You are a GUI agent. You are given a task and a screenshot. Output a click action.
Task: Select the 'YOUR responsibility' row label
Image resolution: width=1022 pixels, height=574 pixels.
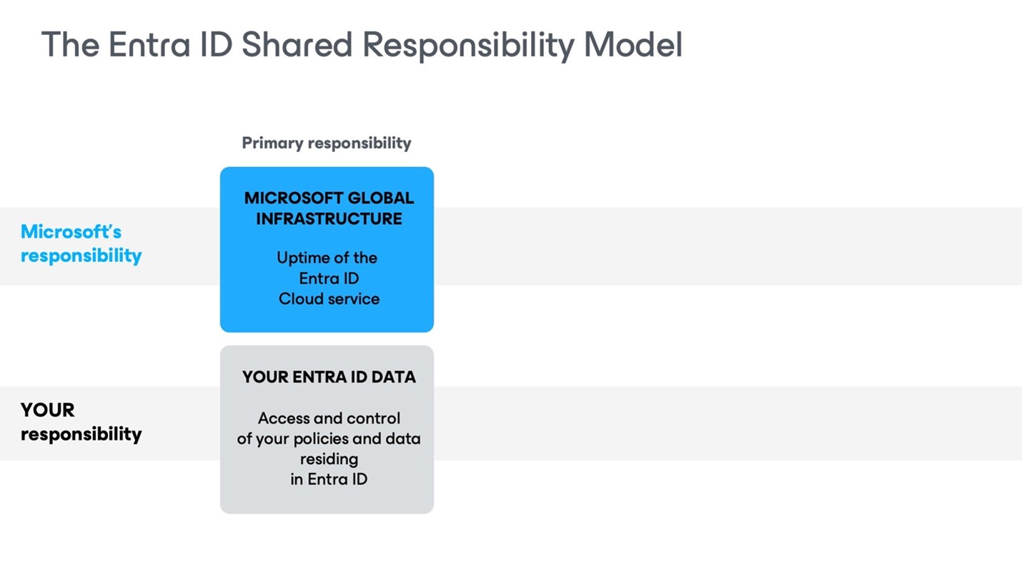click(x=81, y=422)
